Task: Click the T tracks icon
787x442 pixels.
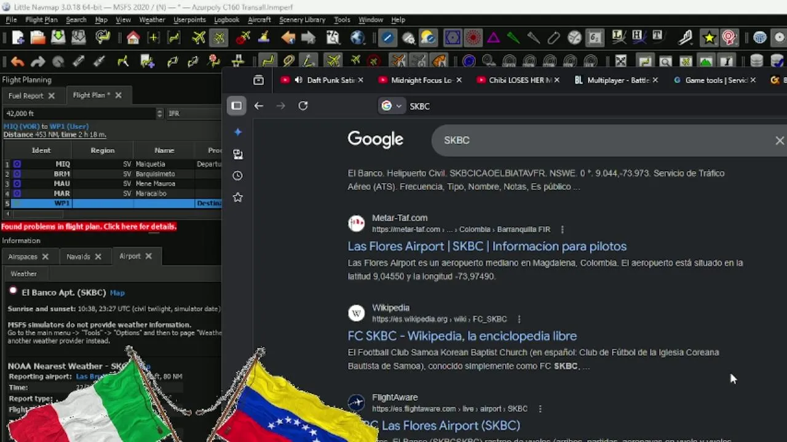Action: pos(658,37)
